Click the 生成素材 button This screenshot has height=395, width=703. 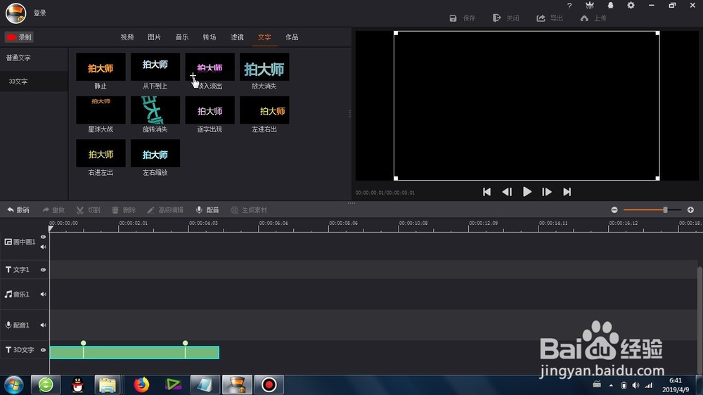[249, 210]
